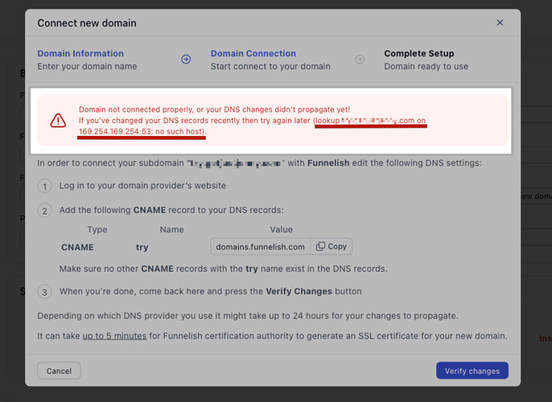Go to the Domain Information step
The height and width of the screenshot is (402, 552).
pos(80,53)
